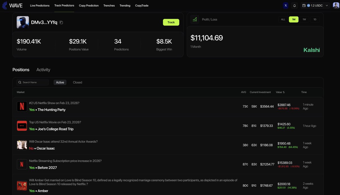Click the Market column header
The width and height of the screenshot is (340, 195).
pos(21,92)
